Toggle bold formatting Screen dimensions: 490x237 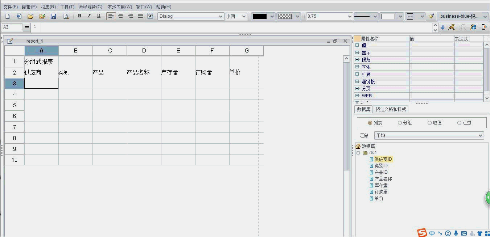click(x=79, y=16)
